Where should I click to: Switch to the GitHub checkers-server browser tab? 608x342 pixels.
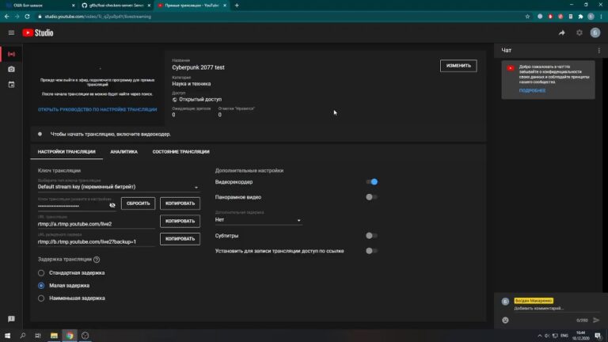coord(115,6)
